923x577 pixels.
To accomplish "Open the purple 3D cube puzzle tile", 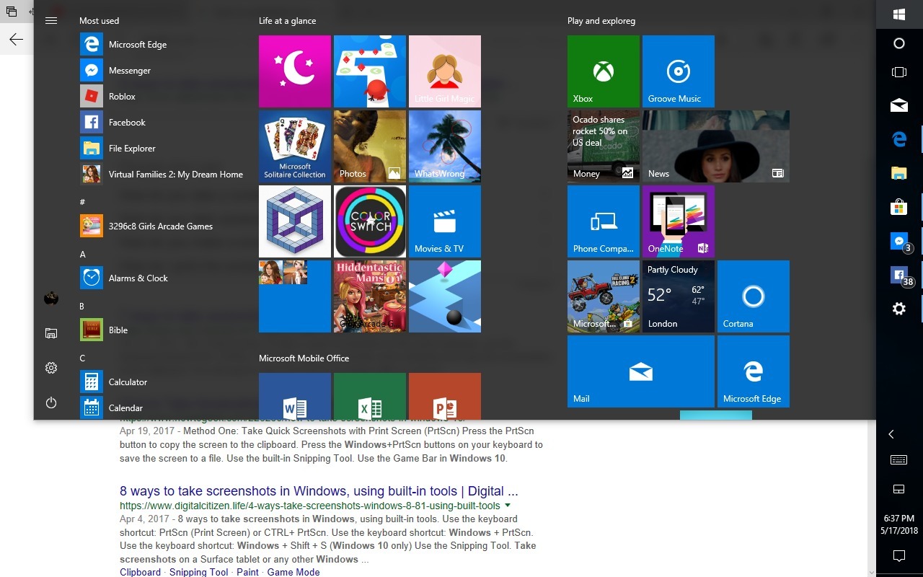I will pos(295,221).
